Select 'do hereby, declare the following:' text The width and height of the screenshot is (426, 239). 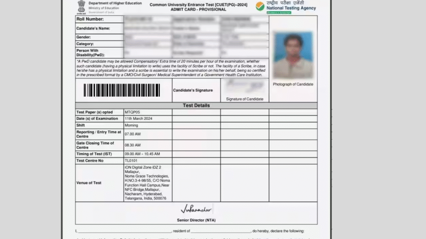[x=278, y=231]
